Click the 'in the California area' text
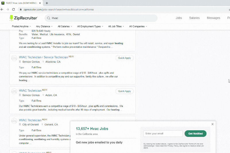The width and height of the screenshot is (230, 153). pos(87,134)
